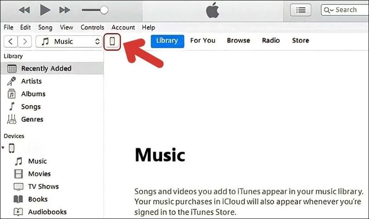The height and width of the screenshot is (219, 369).
Task: Click inside the Search field
Action: (x=345, y=10)
